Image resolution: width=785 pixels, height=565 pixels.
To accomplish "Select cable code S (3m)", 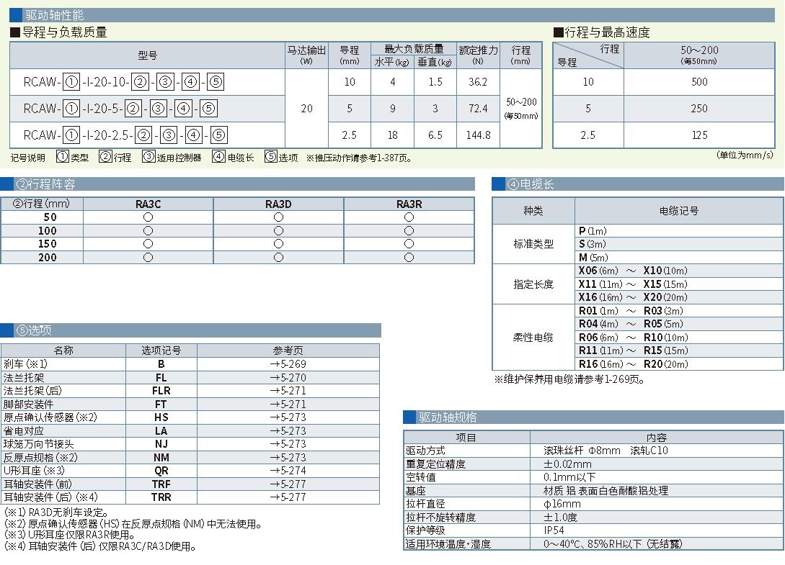I will point(593,244).
